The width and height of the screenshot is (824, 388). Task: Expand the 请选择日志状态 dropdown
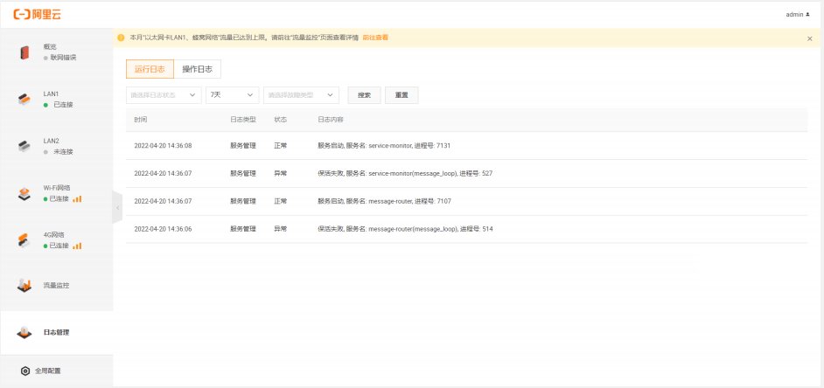164,95
